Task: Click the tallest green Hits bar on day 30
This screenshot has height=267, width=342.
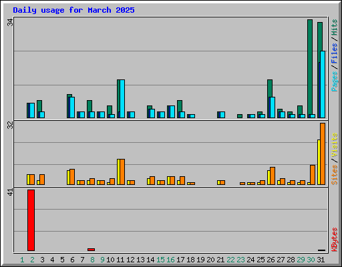Action: (x=310, y=69)
